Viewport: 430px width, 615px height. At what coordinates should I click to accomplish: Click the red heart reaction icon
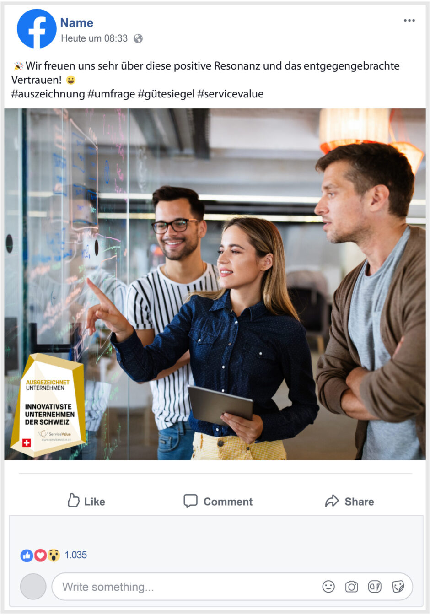click(40, 555)
